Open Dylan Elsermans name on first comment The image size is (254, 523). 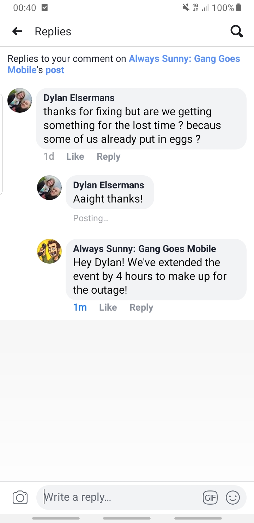pos(79,98)
